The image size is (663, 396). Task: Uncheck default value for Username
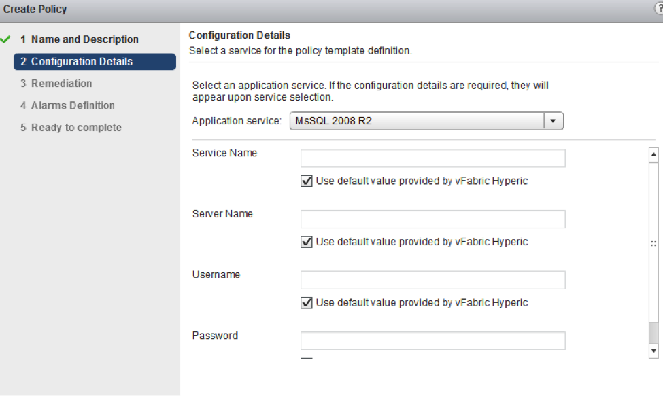coord(307,303)
